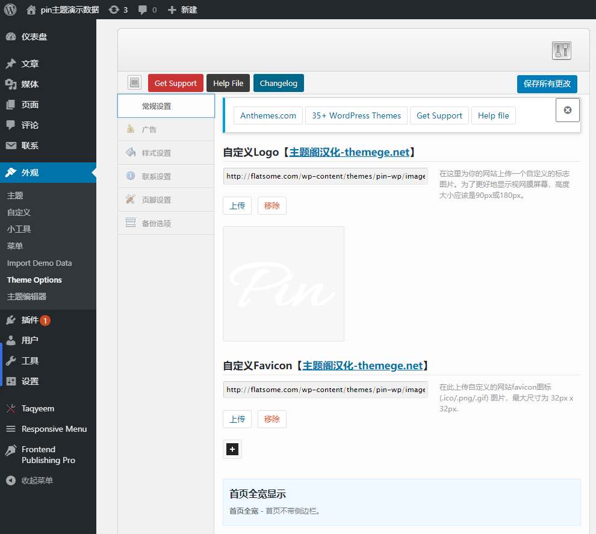The width and height of the screenshot is (596, 534).
Task: Open 主题 under Appearance submenu
Action: coord(15,195)
